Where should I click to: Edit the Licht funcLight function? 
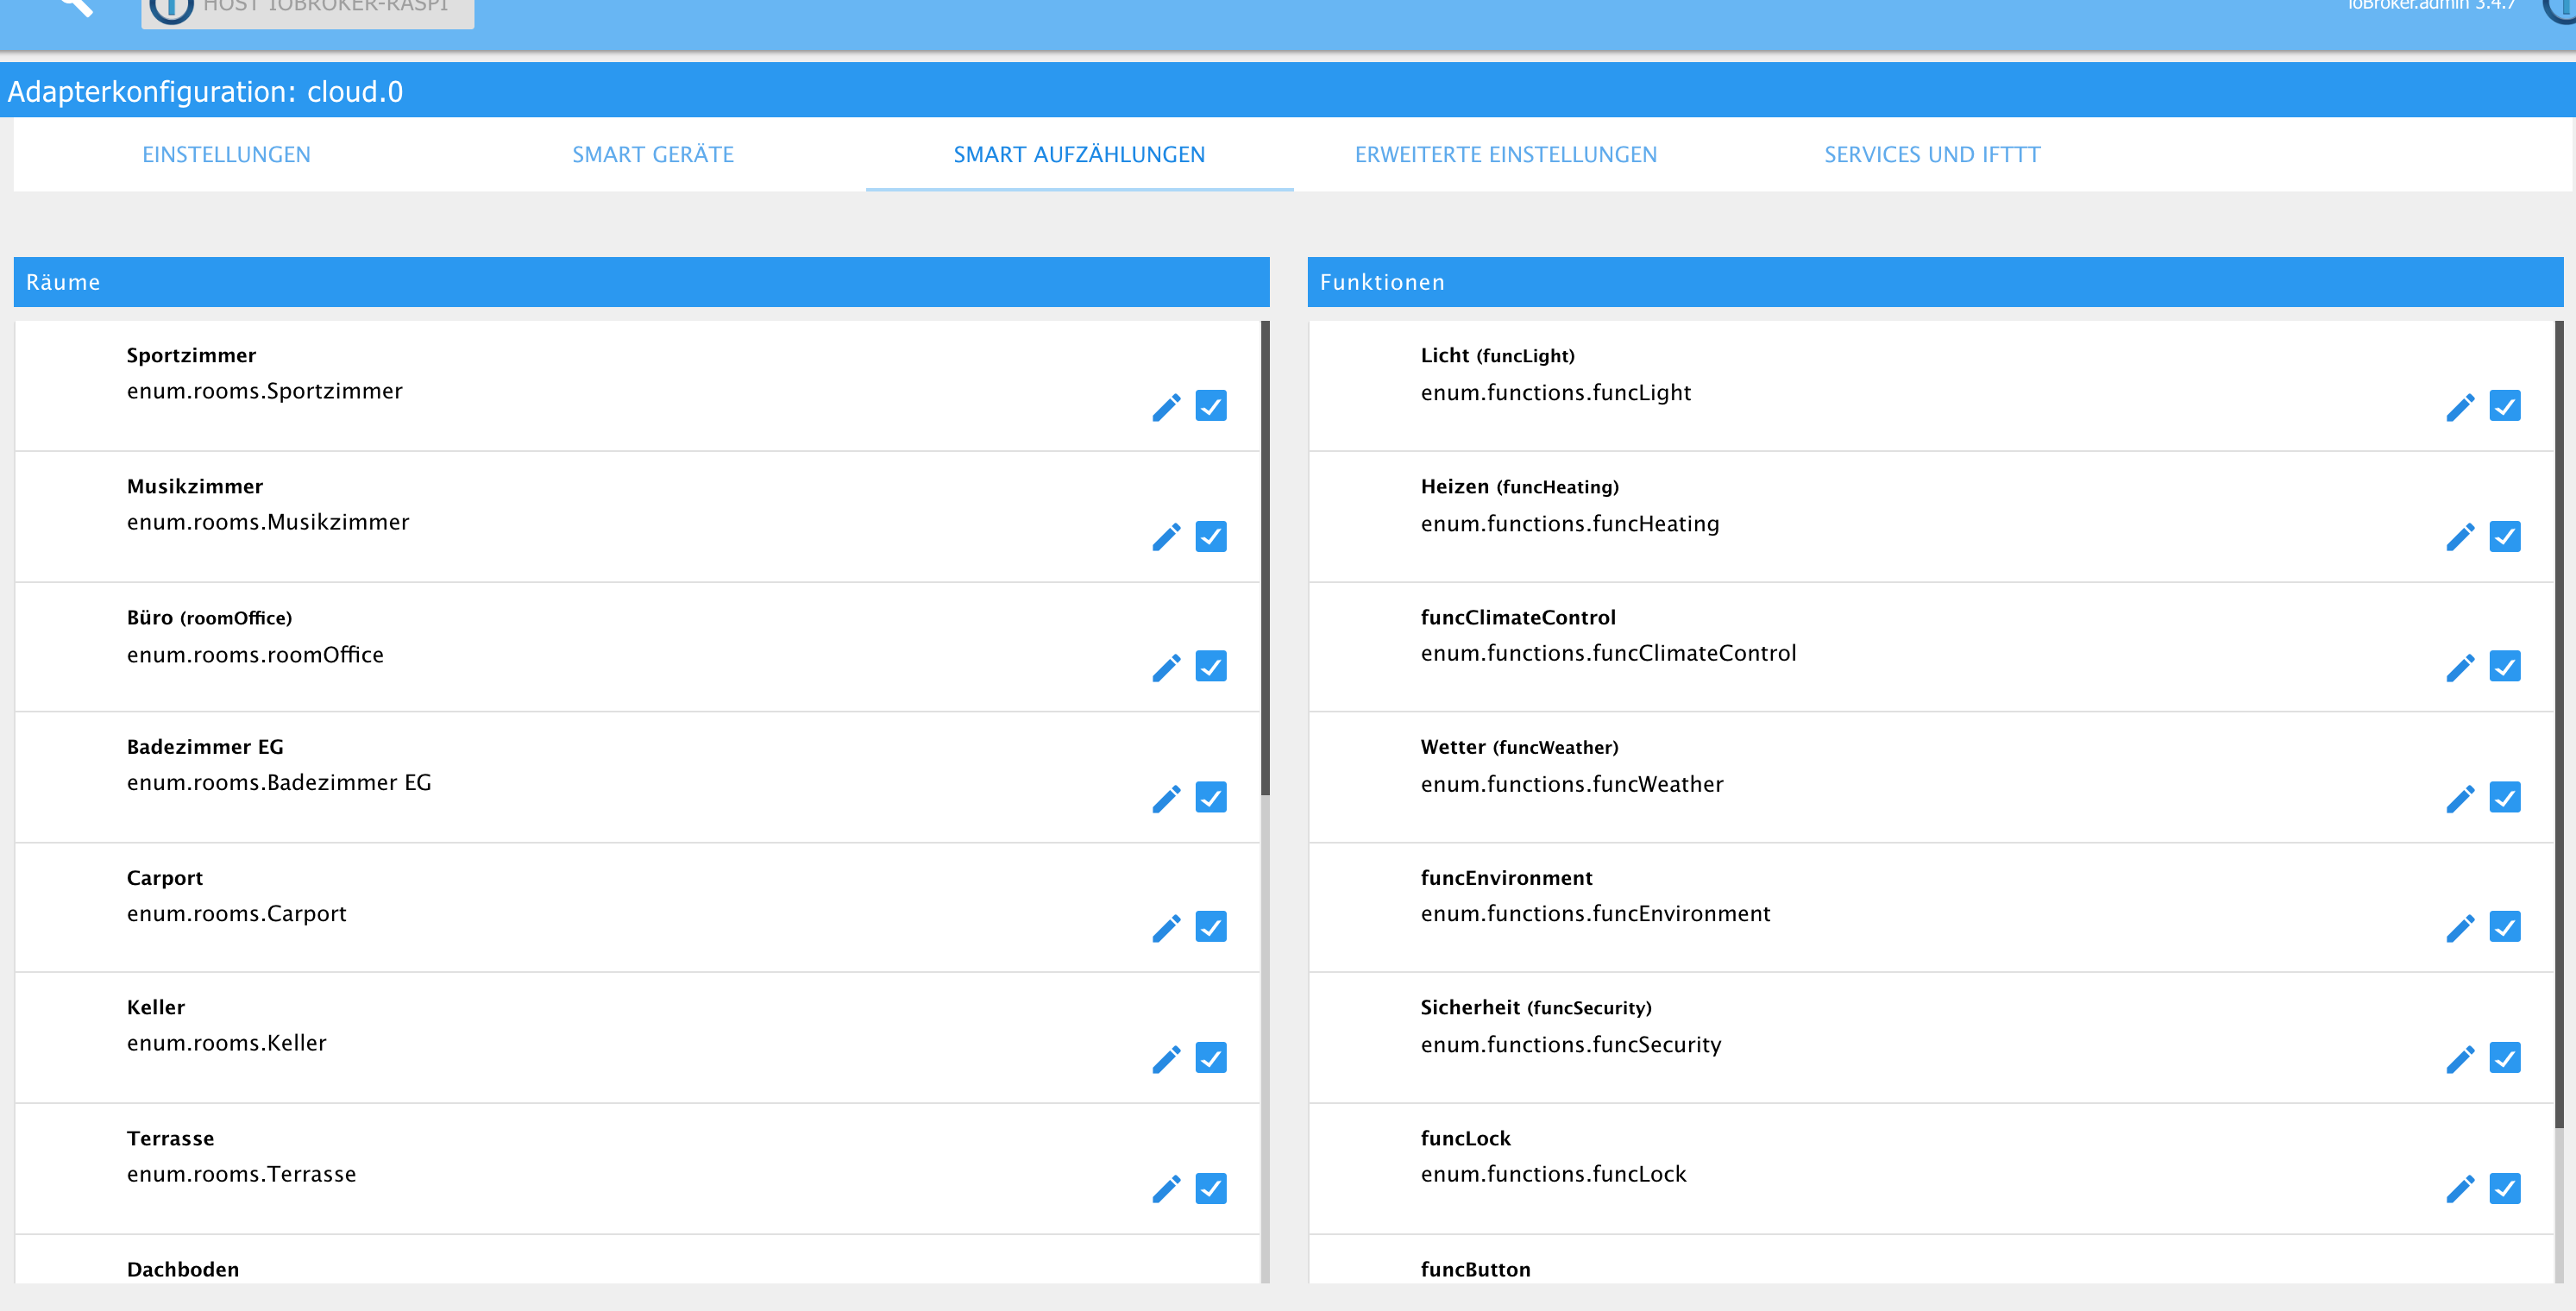click(2460, 407)
